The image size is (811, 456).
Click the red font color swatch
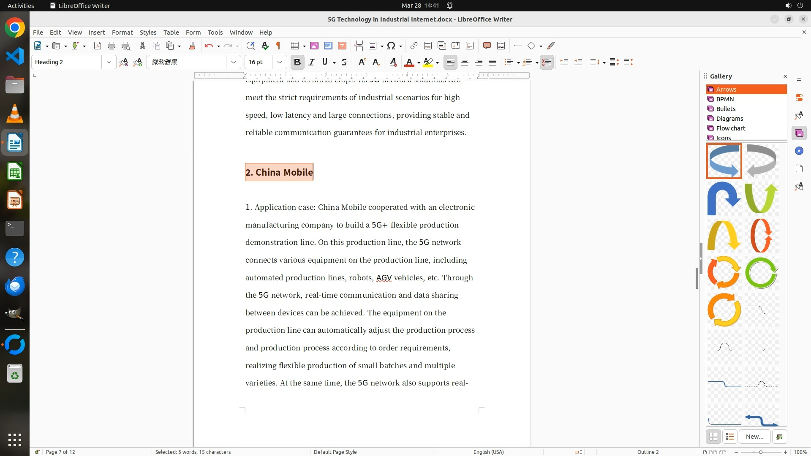click(409, 62)
